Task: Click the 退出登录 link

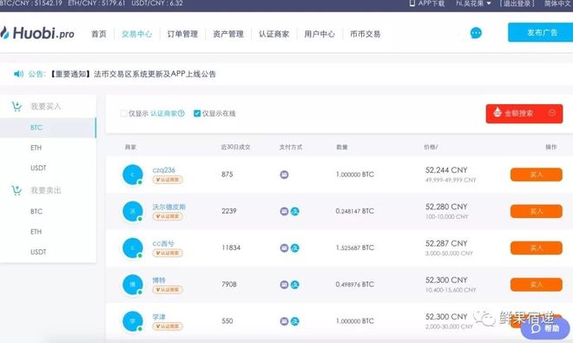Action: [517, 3]
